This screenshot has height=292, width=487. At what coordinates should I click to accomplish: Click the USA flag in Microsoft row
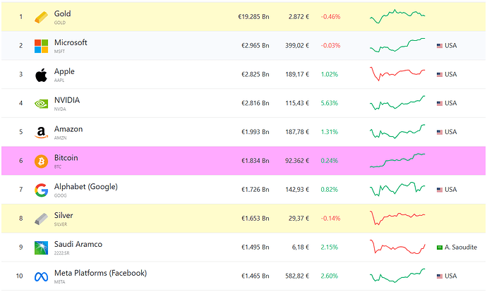point(440,46)
